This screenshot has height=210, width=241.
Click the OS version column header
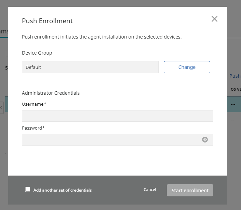tap(235, 89)
